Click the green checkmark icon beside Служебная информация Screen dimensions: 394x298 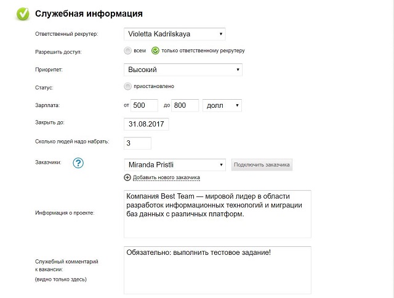[x=23, y=13]
